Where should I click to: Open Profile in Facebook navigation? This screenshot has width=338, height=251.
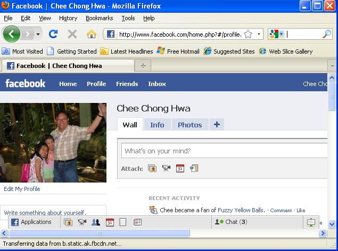(x=96, y=84)
